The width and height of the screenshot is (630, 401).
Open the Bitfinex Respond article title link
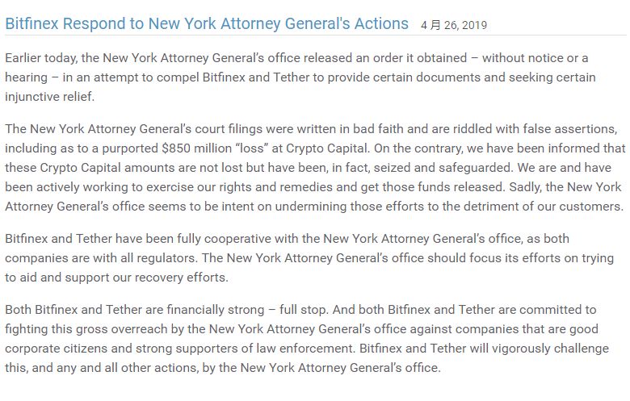coord(207,23)
